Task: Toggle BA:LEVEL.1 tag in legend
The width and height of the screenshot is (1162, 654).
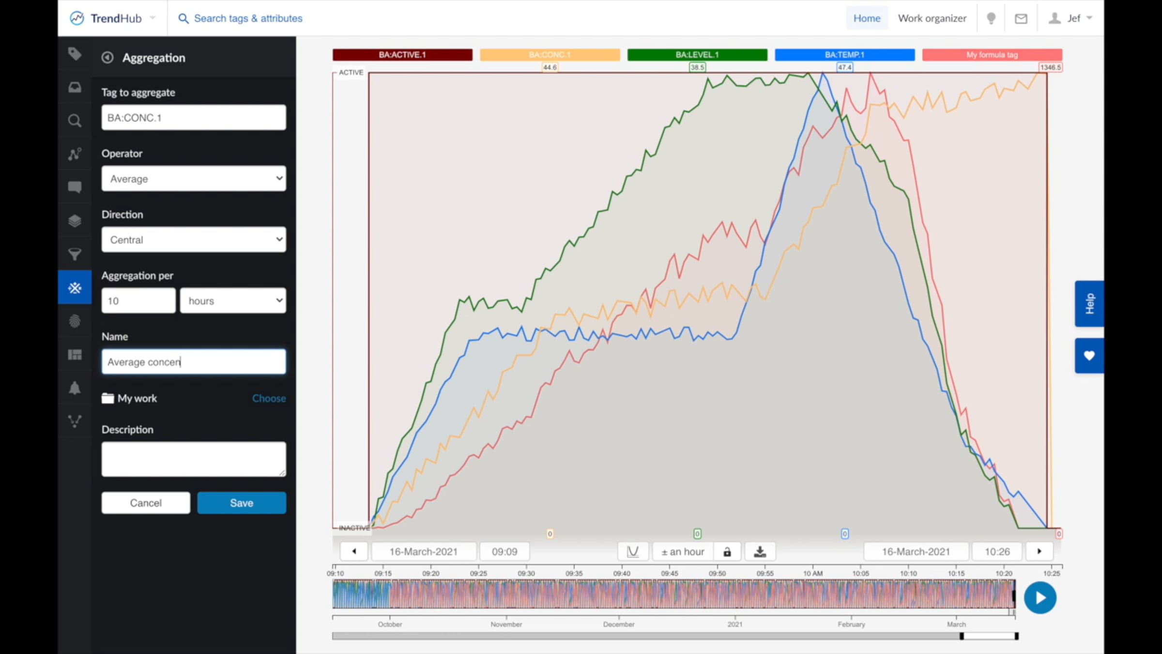Action: [x=697, y=55]
